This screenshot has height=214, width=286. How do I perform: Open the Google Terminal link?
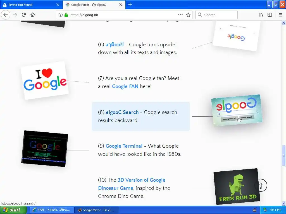(124, 146)
